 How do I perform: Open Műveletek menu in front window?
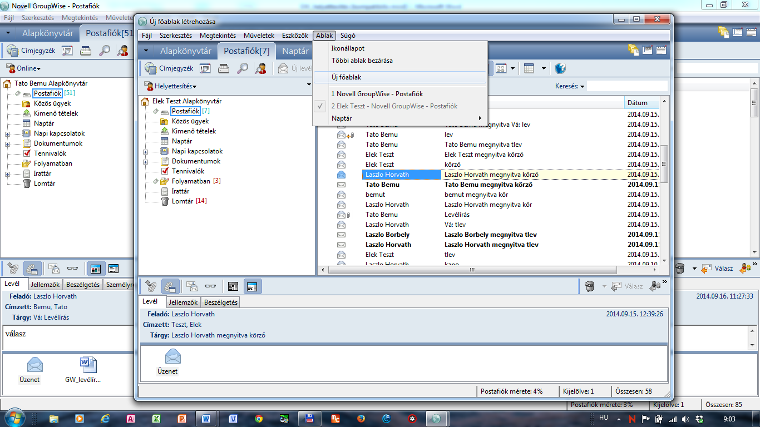(x=259, y=35)
